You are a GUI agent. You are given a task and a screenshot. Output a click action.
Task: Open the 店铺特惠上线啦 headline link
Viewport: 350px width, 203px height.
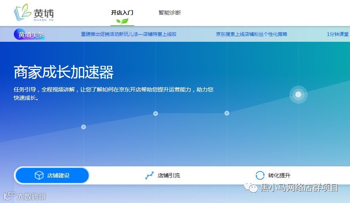coord(129,34)
